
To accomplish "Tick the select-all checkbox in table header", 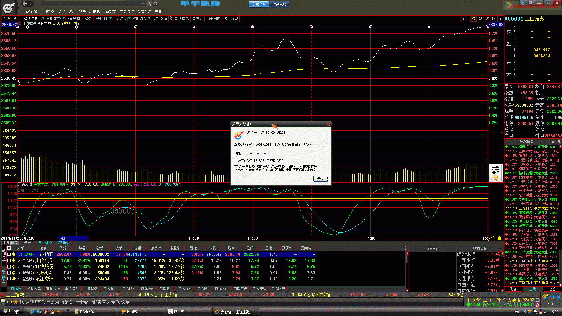I will [9, 248].
